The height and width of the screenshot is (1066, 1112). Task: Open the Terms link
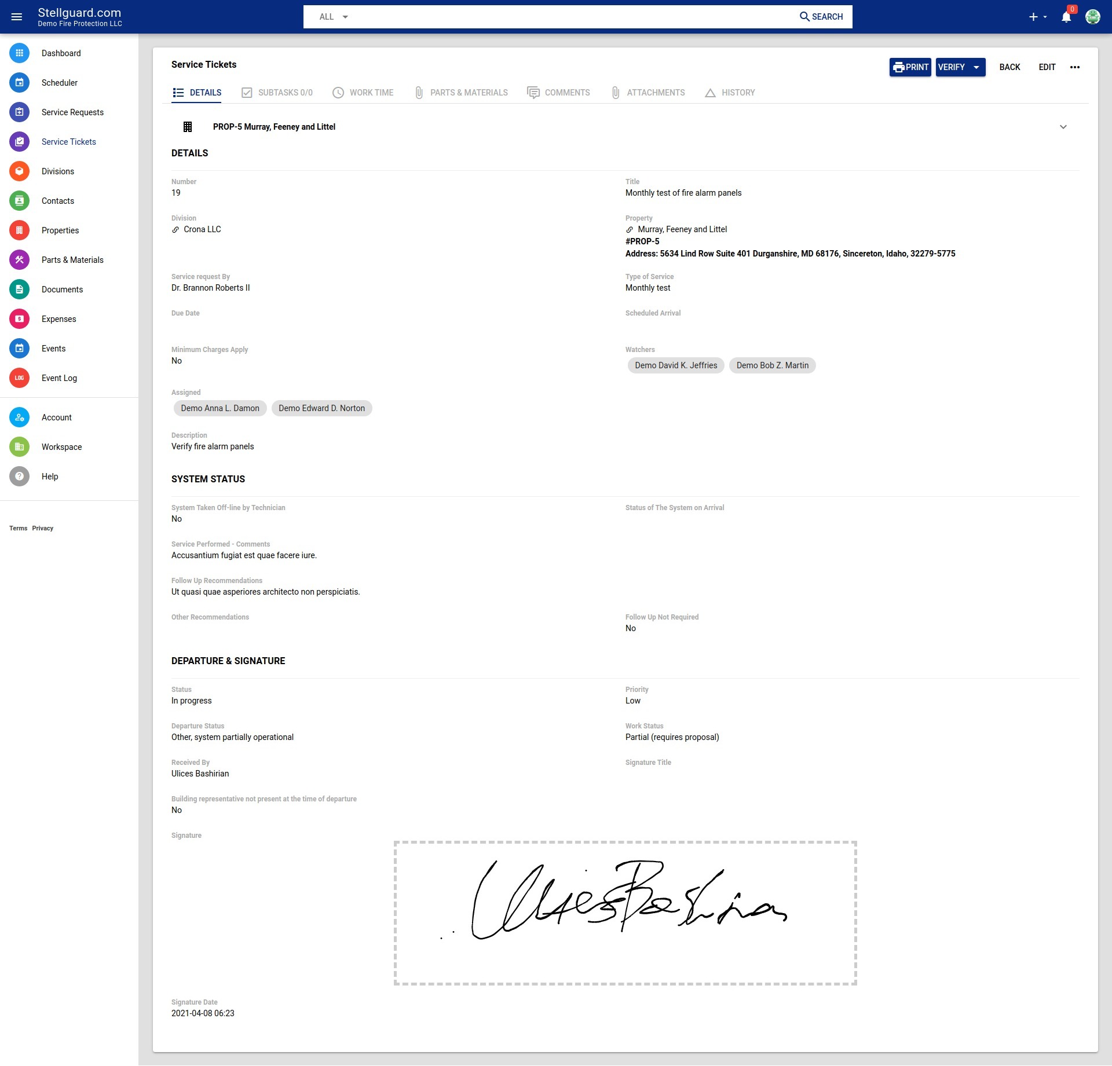pos(19,529)
